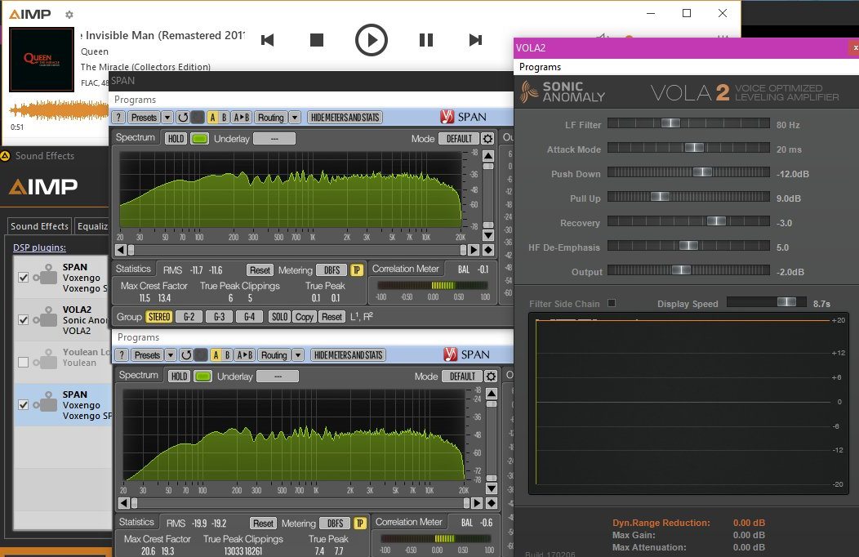Seek within the orange waveform bar

click(59, 110)
